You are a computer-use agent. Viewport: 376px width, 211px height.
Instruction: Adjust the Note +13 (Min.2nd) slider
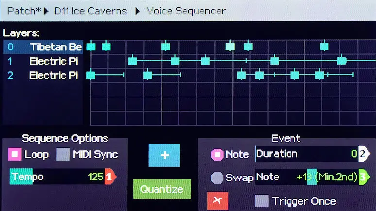point(307,177)
